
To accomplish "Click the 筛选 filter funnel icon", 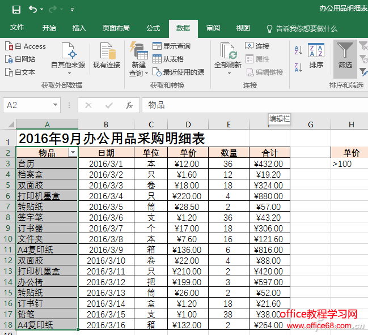I will (x=345, y=51).
